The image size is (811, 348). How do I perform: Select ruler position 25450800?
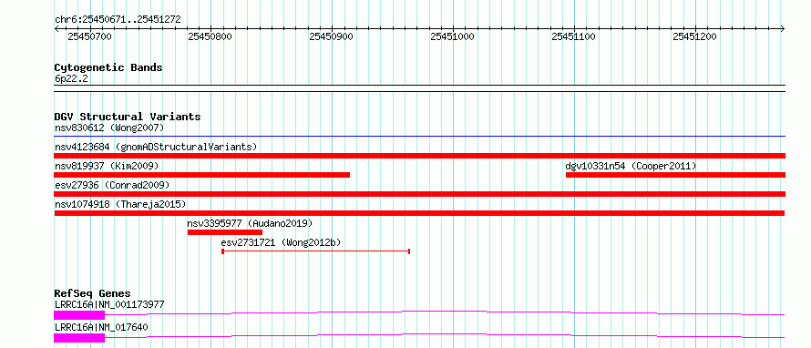click(210, 36)
